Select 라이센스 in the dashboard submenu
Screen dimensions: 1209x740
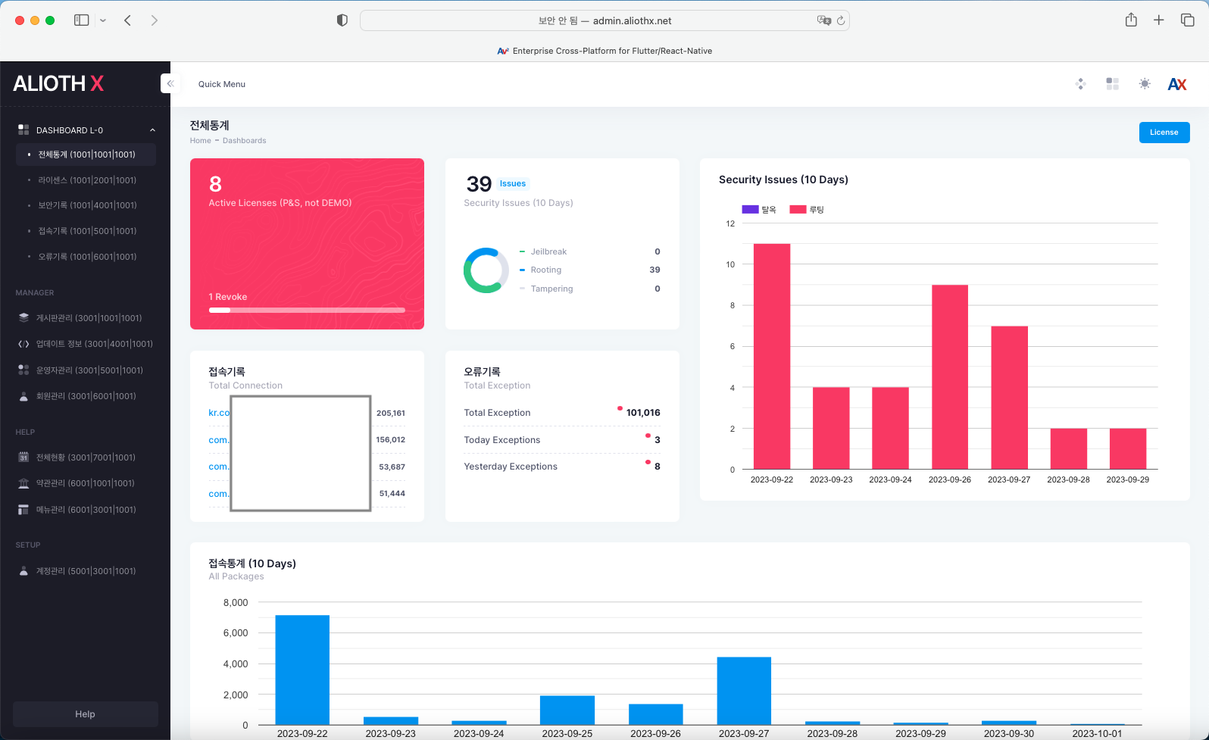87,180
